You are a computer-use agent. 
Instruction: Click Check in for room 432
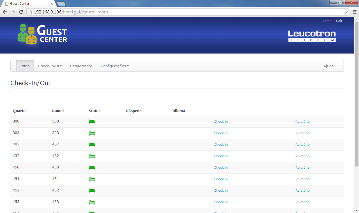click(221, 156)
